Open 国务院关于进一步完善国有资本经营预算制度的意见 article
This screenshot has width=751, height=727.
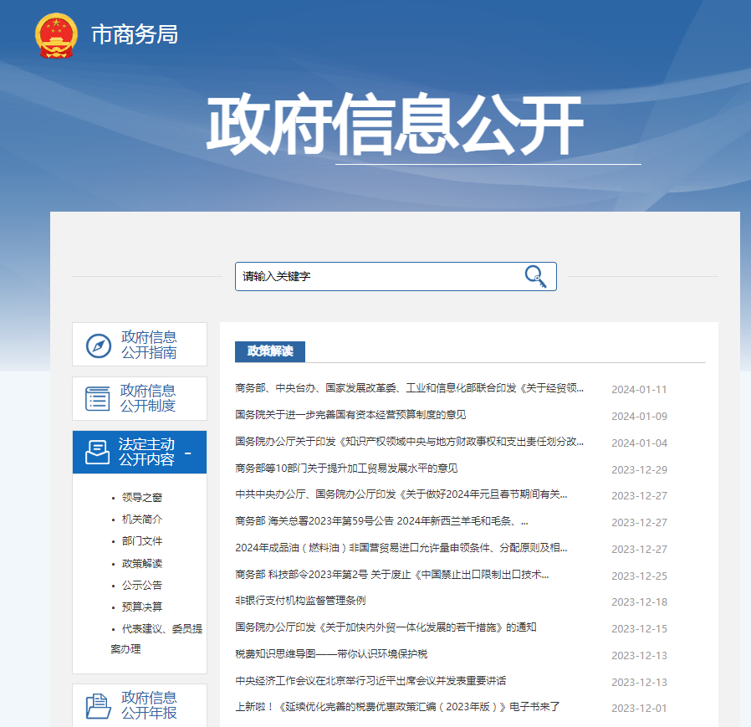coord(350,415)
